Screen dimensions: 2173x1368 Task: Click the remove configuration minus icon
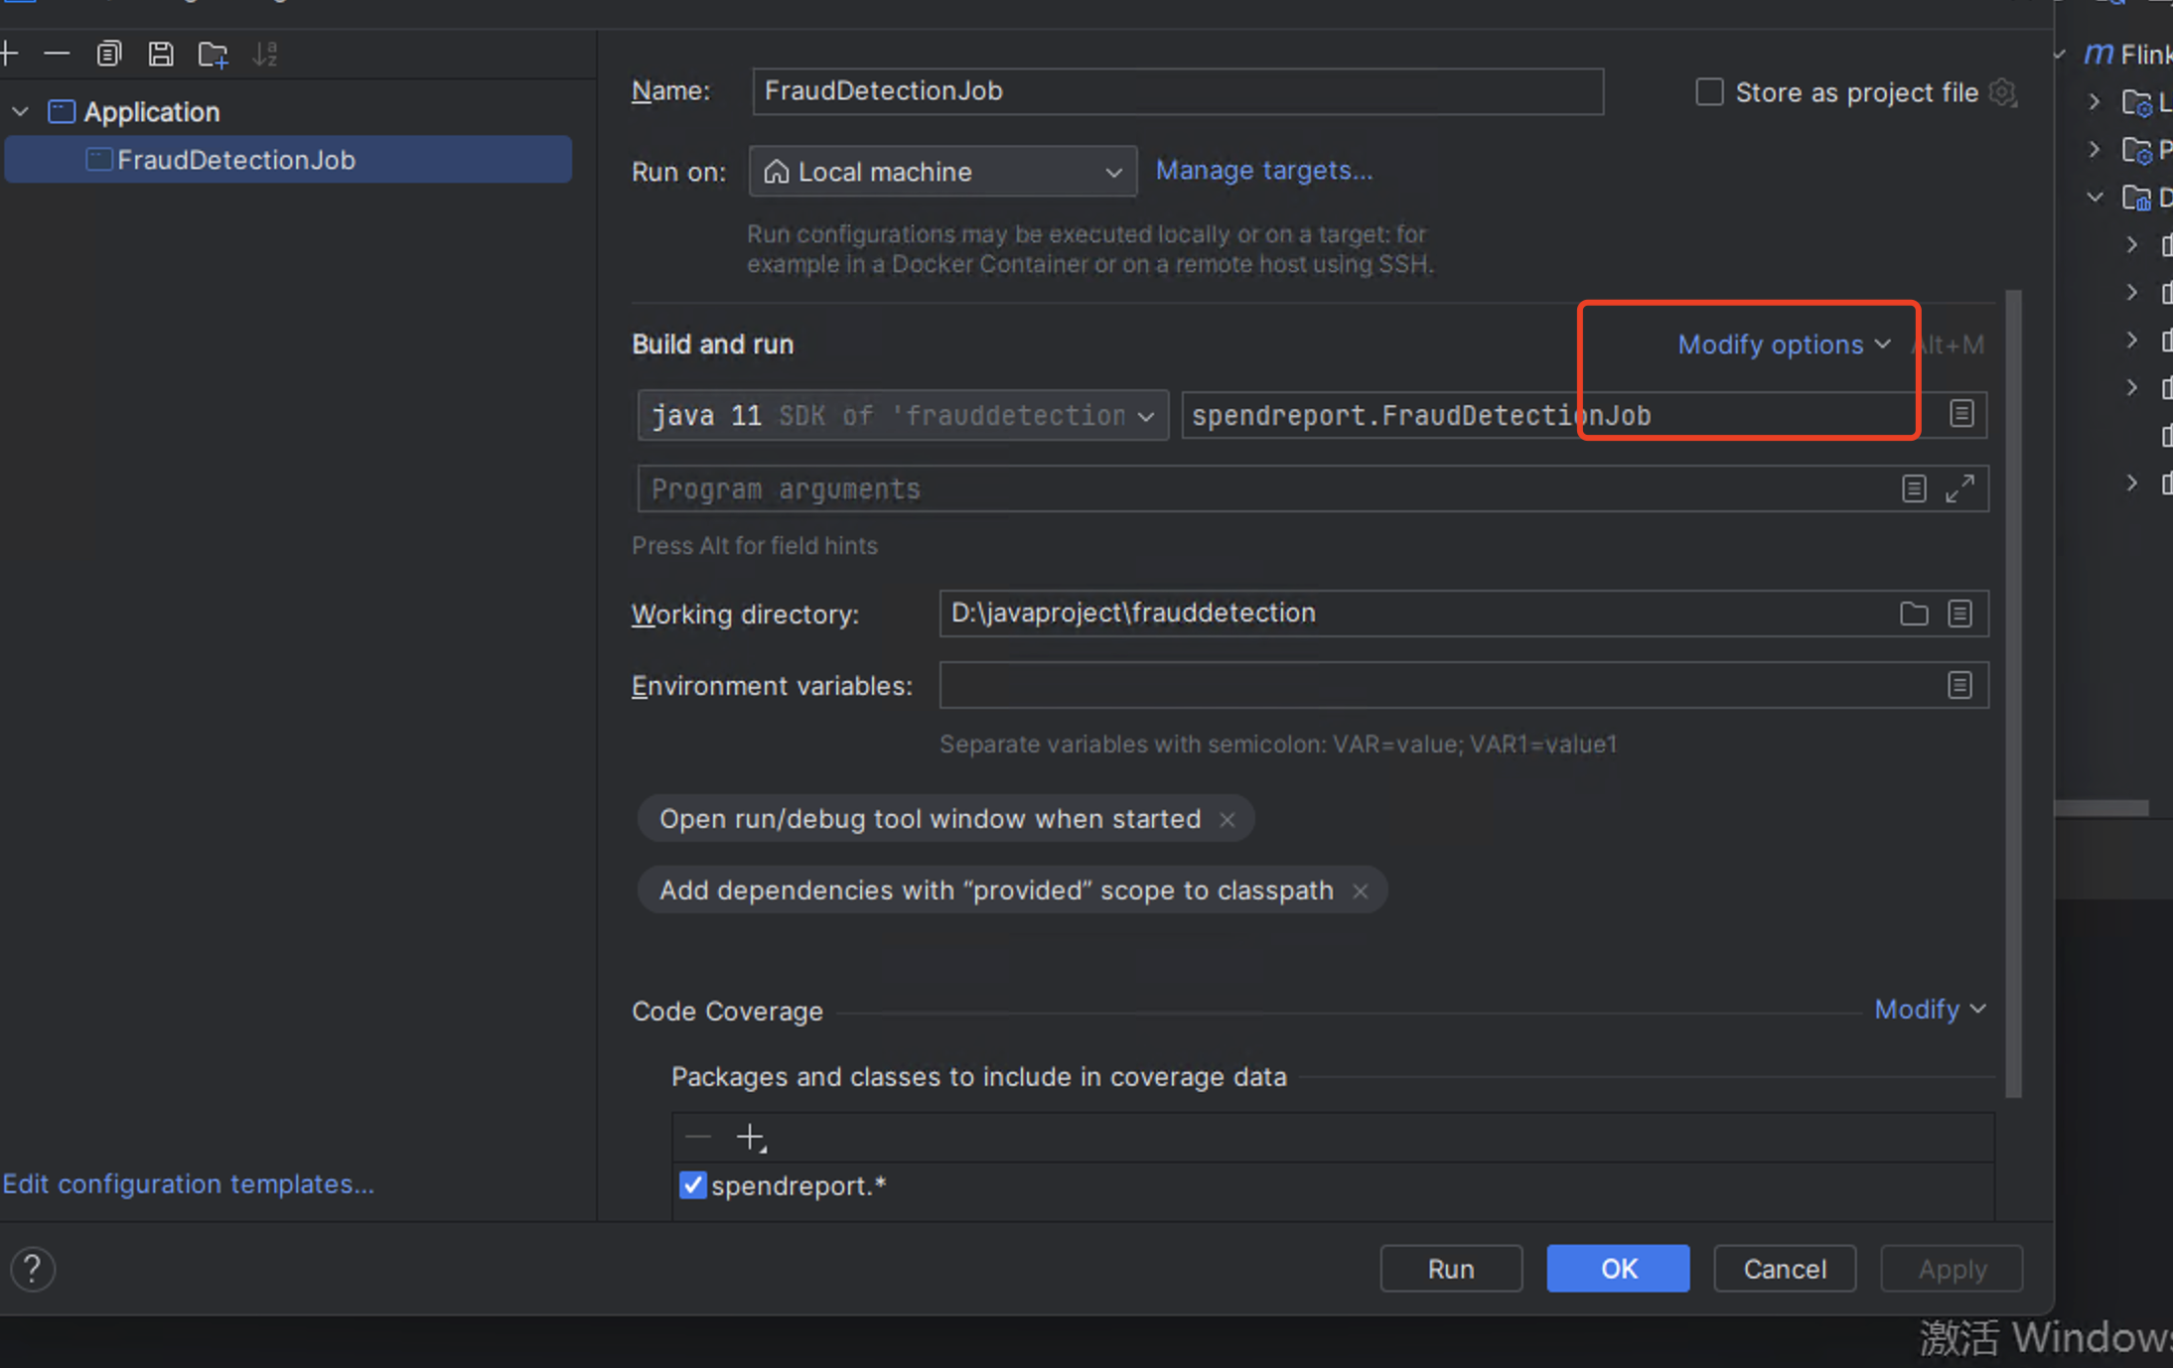point(57,54)
